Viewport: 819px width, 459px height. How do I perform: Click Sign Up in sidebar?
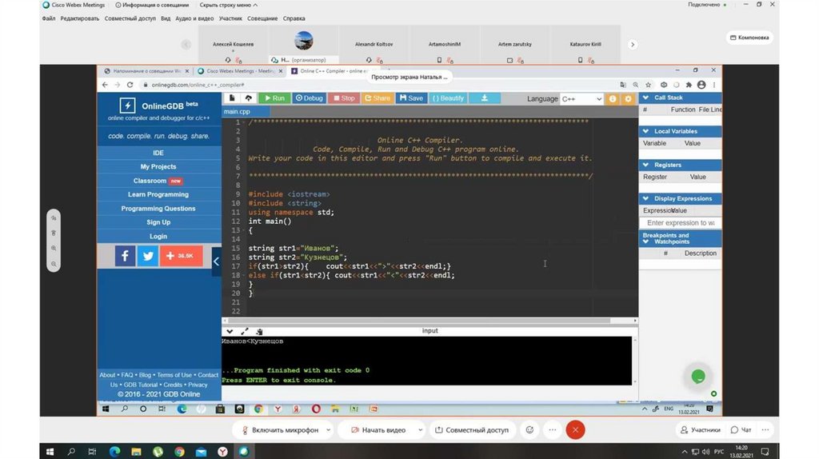(x=158, y=222)
